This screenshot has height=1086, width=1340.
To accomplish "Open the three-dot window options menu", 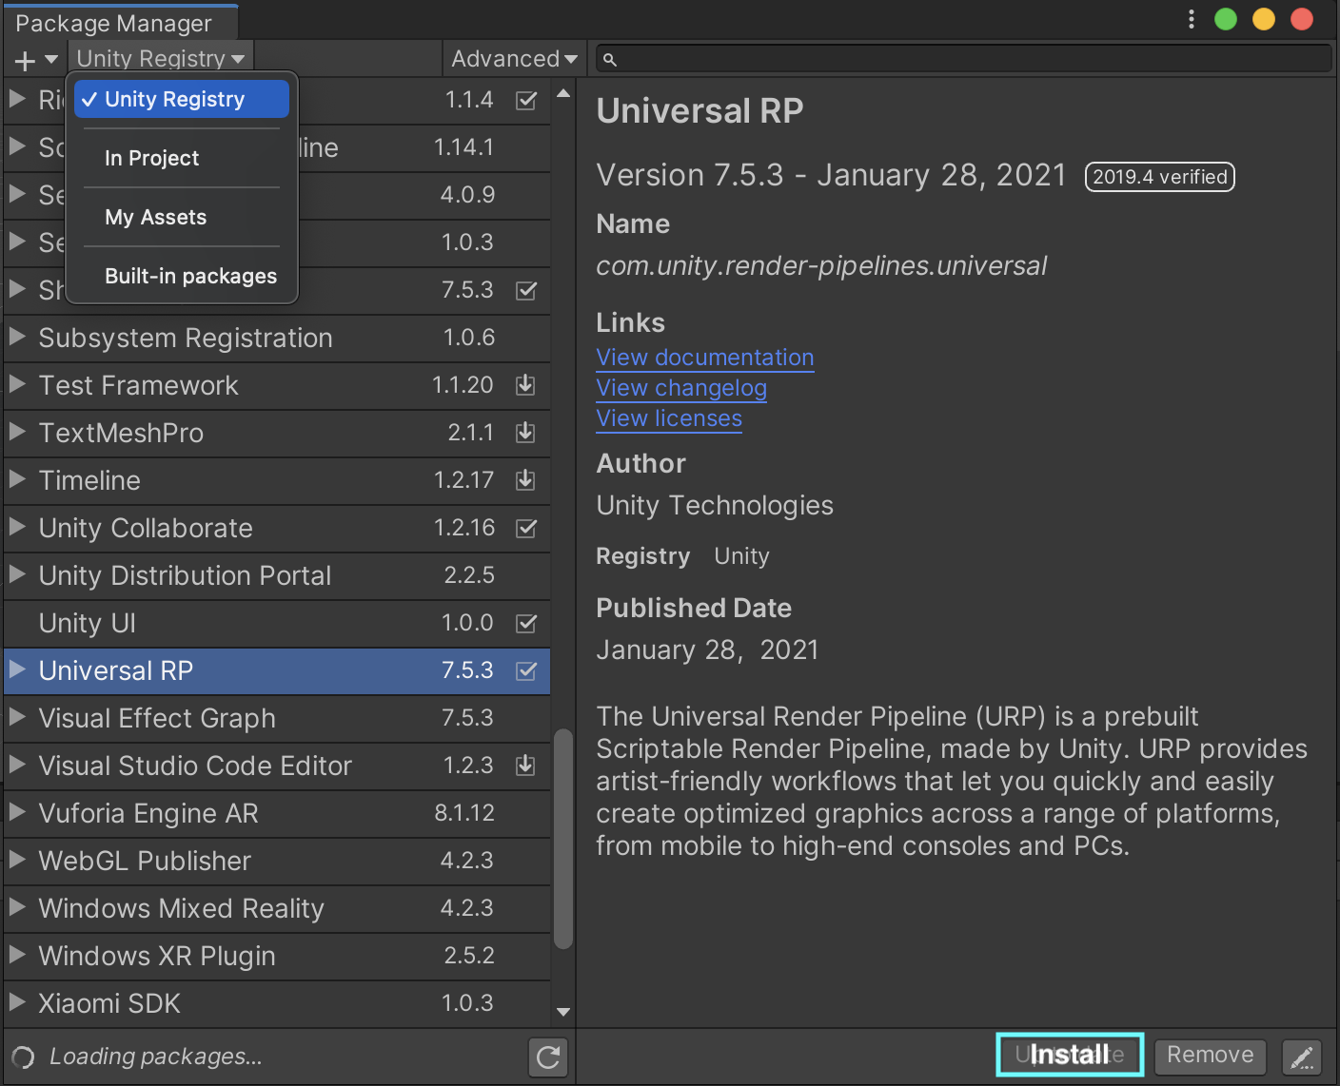I will pyautogui.click(x=1191, y=19).
